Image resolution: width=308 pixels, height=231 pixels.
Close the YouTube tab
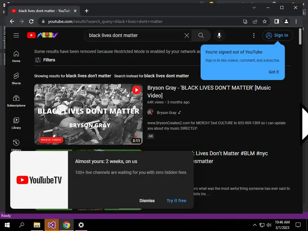(75, 11)
